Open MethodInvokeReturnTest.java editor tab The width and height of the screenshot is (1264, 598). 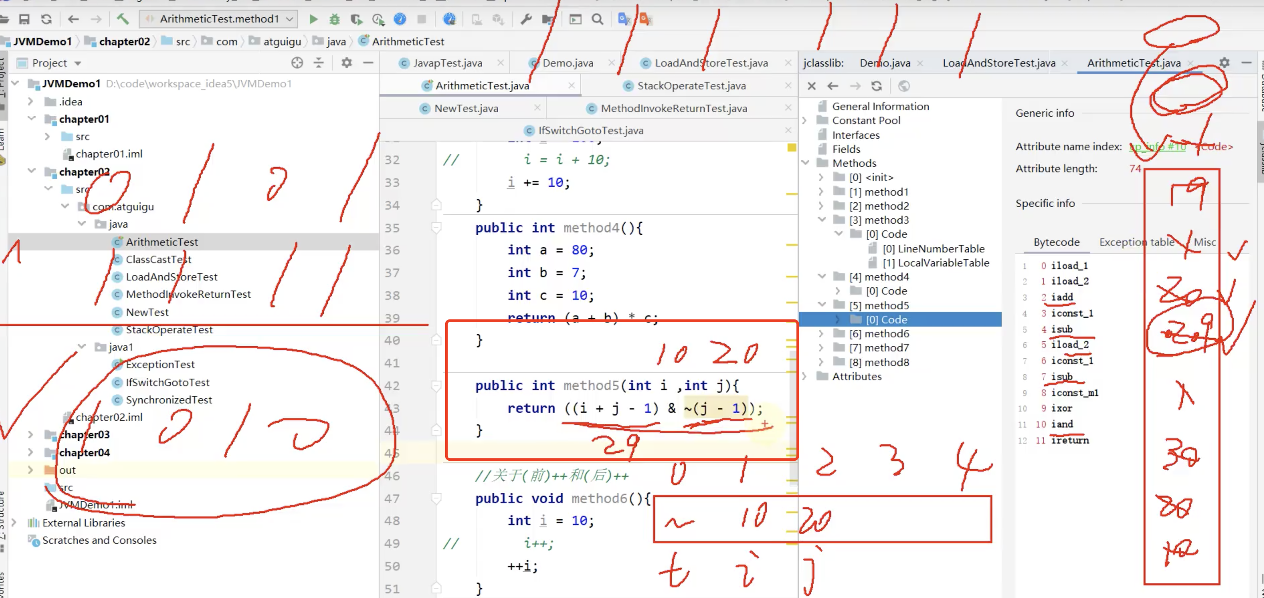point(673,108)
